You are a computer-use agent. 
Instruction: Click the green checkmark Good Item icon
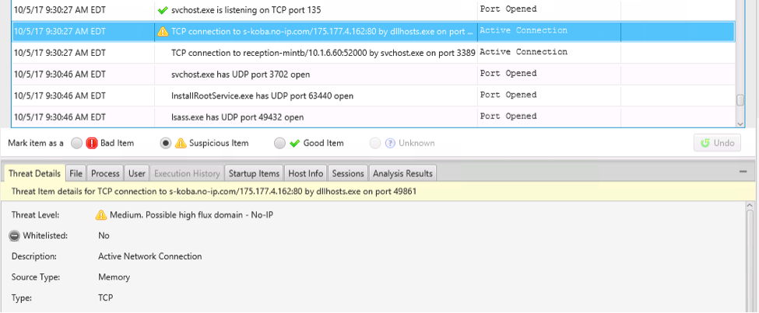click(x=294, y=143)
